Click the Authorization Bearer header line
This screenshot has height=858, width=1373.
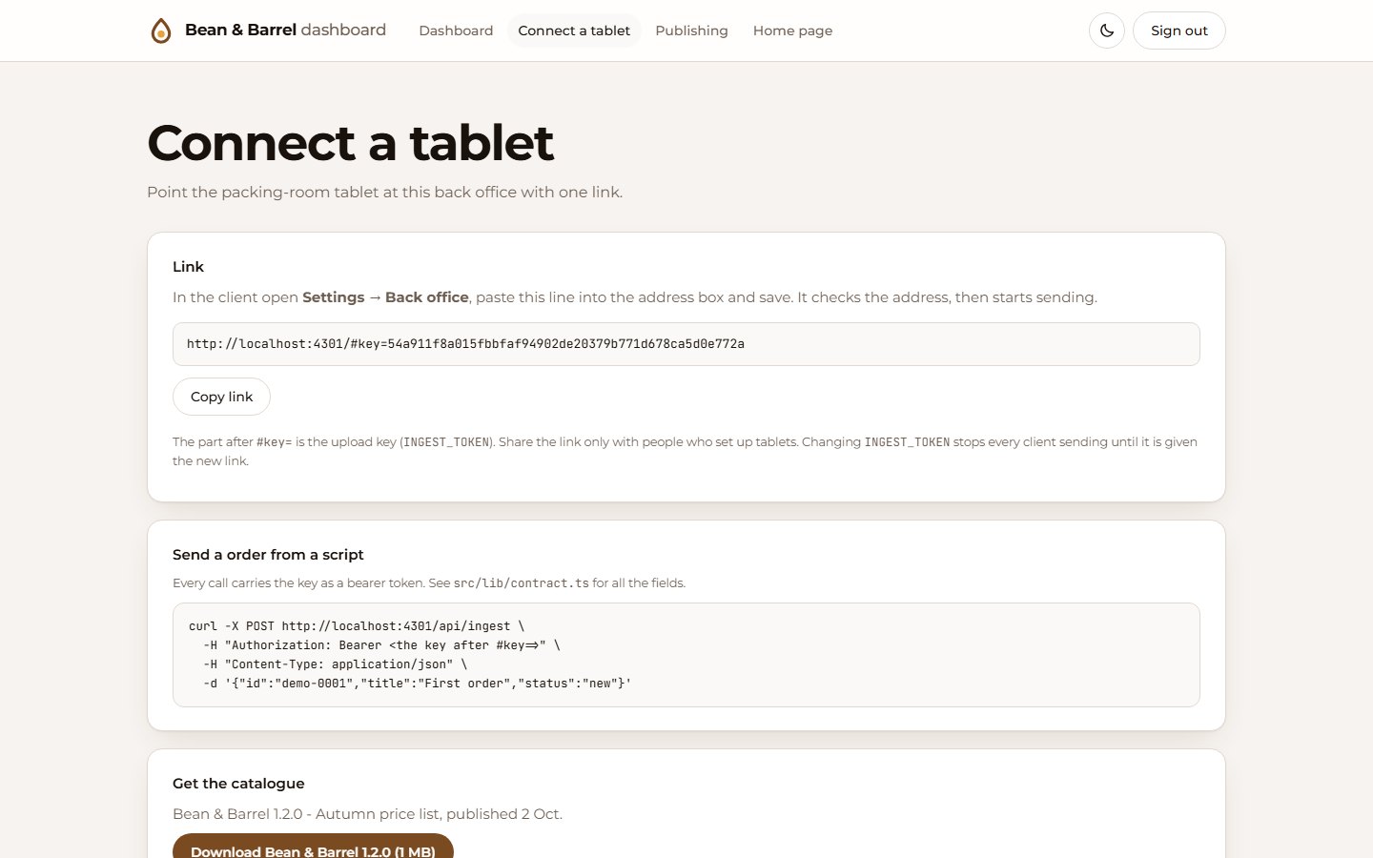(x=381, y=645)
